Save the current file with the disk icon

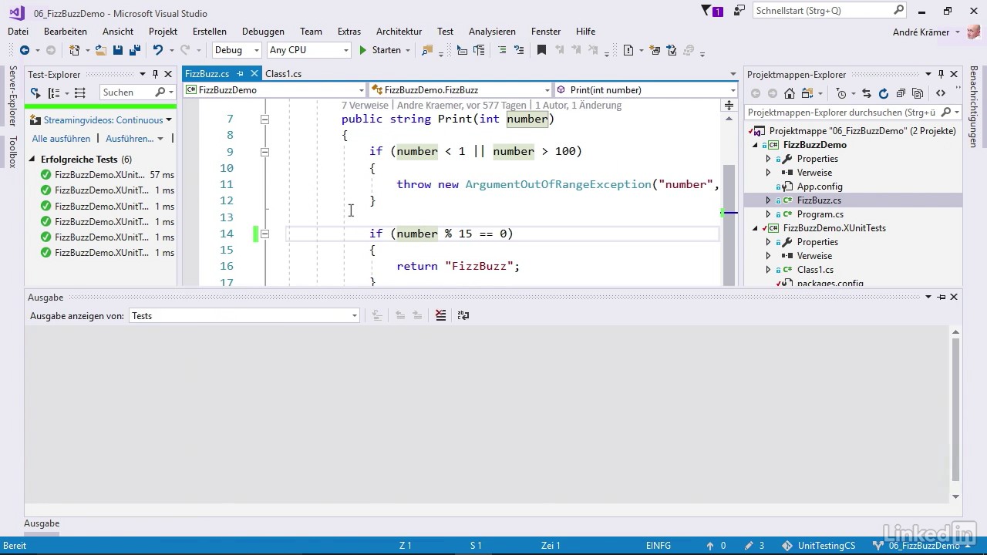tap(118, 50)
